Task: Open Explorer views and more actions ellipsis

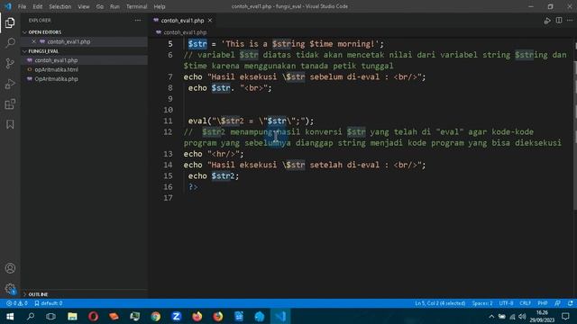Action: 138,21
